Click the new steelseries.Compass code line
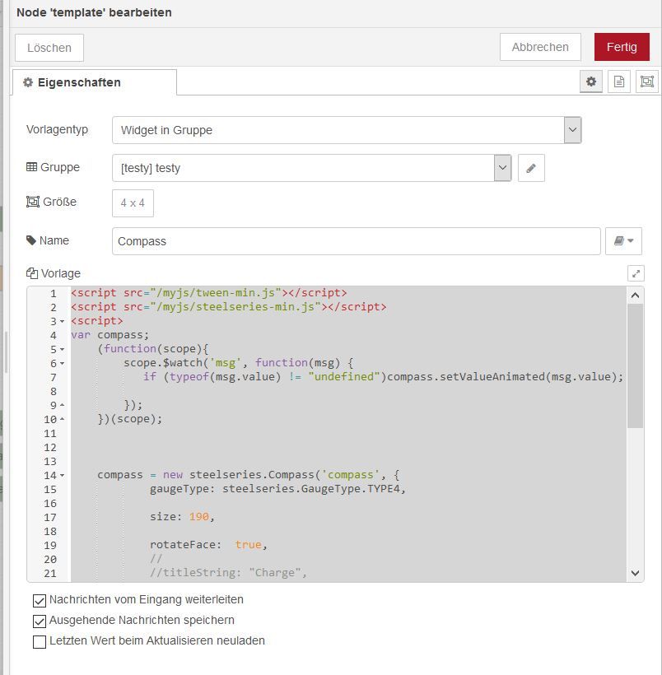The height and width of the screenshot is (675, 662). (x=249, y=475)
